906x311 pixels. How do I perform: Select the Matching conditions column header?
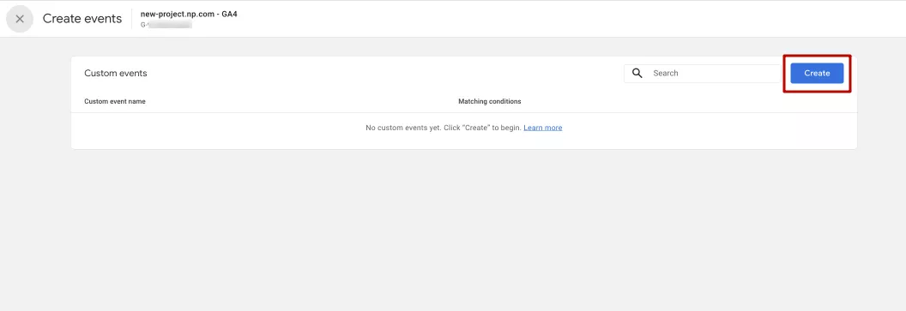489,102
